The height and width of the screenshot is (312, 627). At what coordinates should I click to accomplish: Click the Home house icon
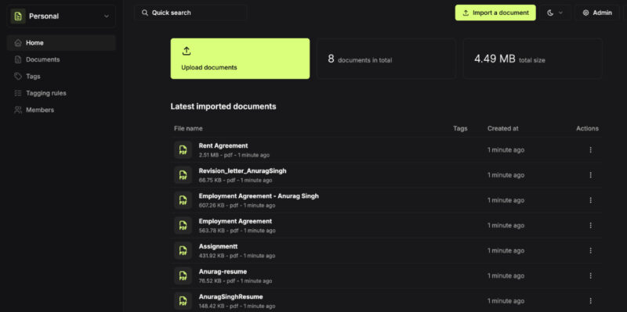(x=18, y=43)
